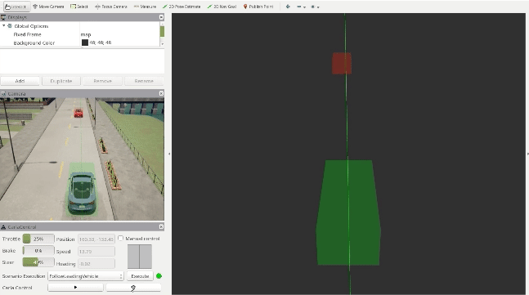This screenshot has width=529, height=295.
Task: Click the Add display button
Action: pos(20,81)
